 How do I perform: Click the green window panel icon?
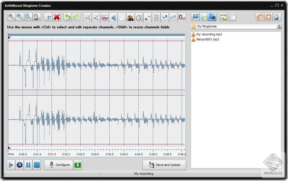tap(223, 17)
